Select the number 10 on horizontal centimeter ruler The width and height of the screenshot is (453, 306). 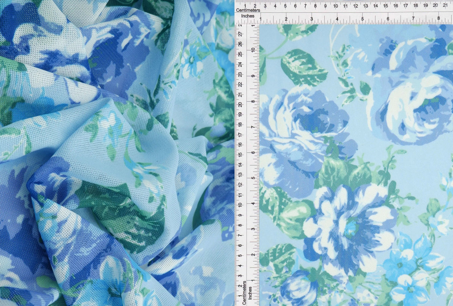[335, 6]
